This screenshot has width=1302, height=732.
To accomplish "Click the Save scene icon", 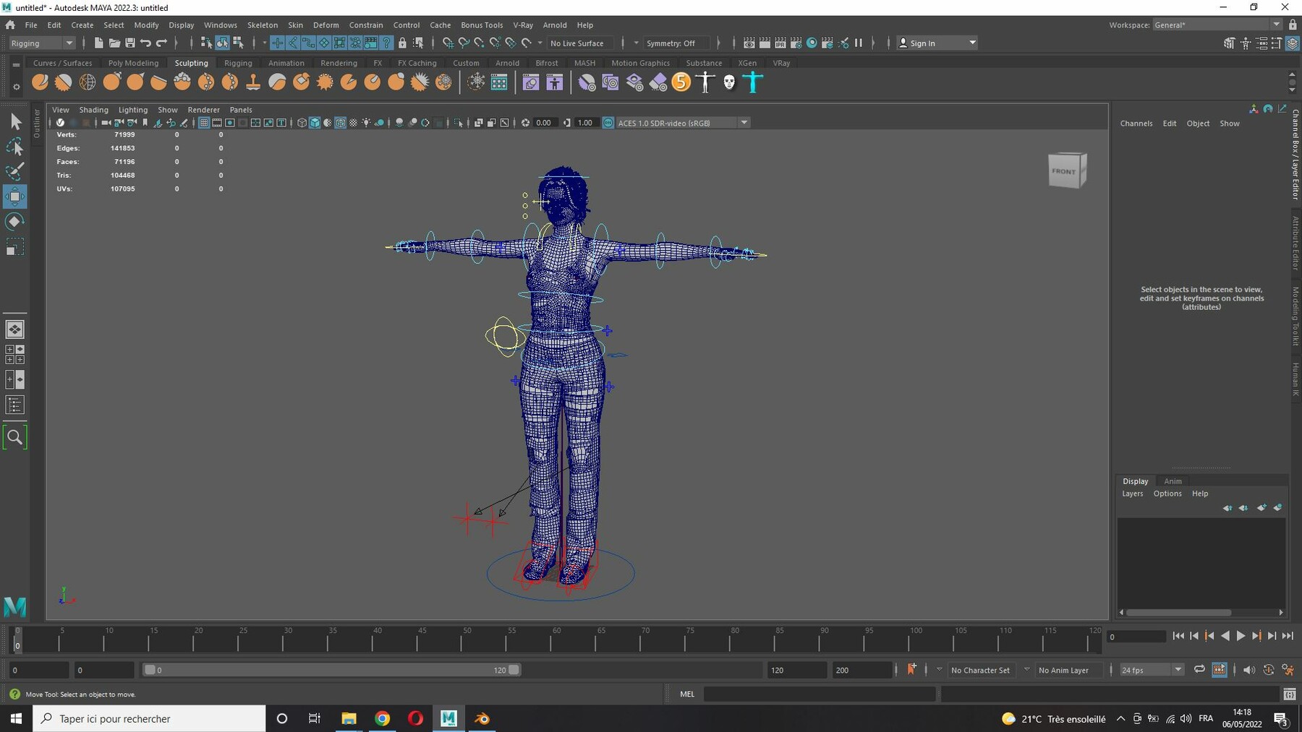I will click(x=130, y=43).
